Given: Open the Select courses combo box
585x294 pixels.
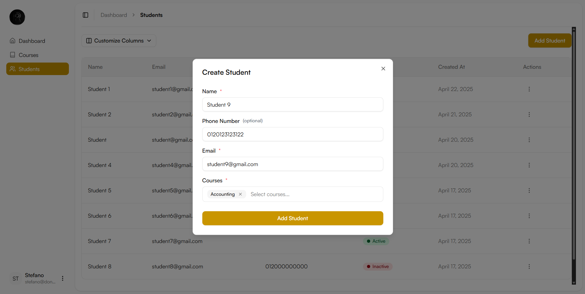Looking at the screenshot, I should (x=313, y=194).
